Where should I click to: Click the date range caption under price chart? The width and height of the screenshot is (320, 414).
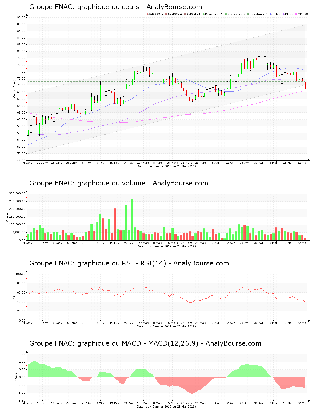[x=166, y=166]
